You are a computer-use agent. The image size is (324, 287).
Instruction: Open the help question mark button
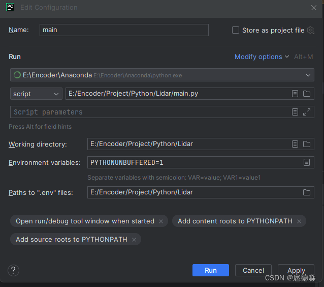click(x=13, y=270)
